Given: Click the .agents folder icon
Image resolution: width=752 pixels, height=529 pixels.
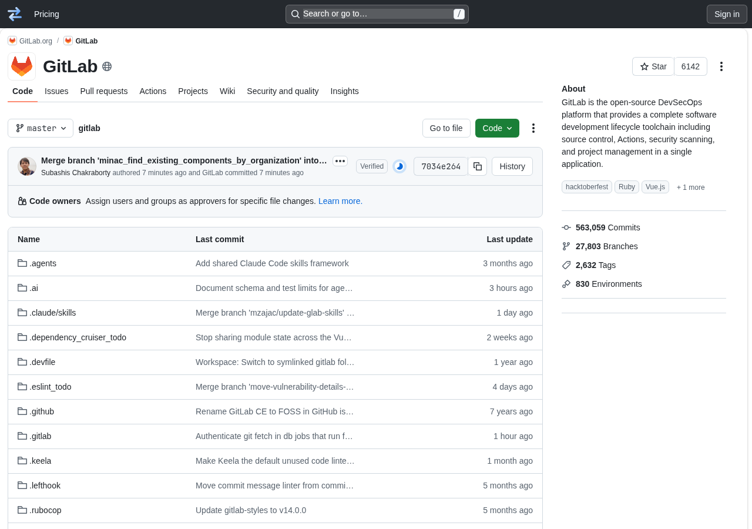Looking at the screenshot, I should click(x=22, y=263).
